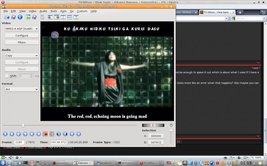Open the Audio menu
This screenshot has height=166, width=267.
point(43,11)
